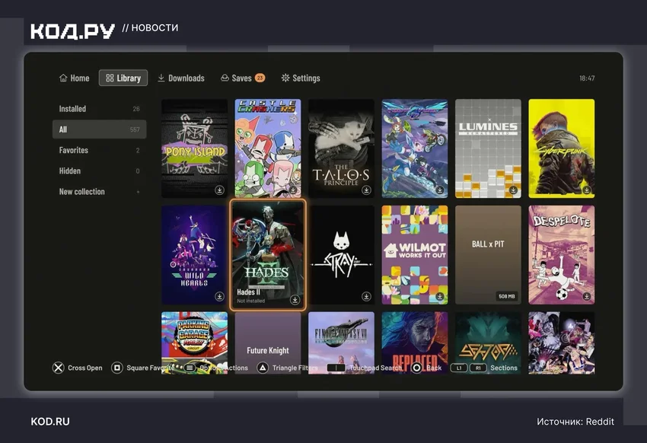Screen dimensions: 647x443
Task: Select the Future Knight tile
Action: (268, 343)
